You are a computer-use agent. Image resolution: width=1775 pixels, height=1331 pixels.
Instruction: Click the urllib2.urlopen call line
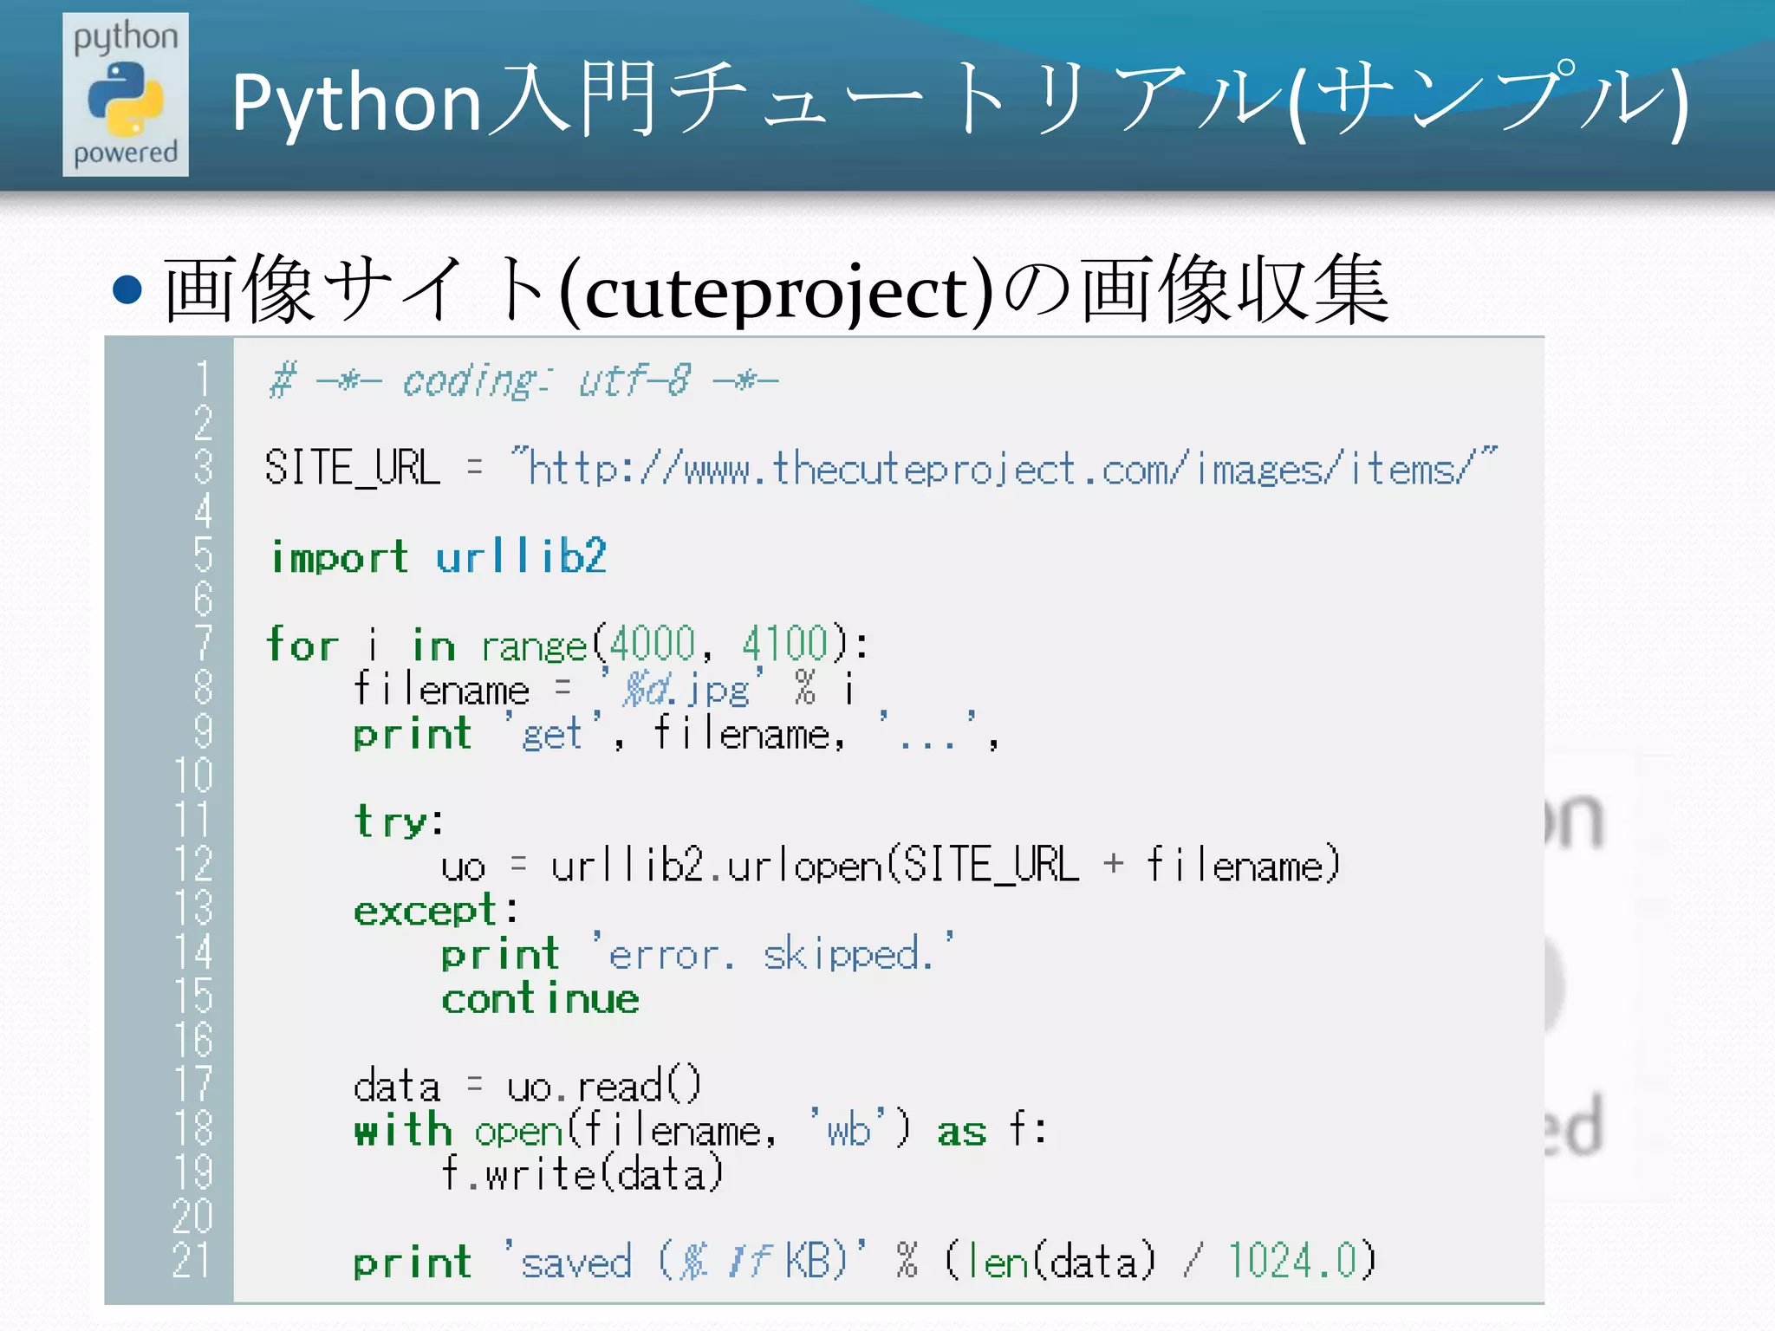pyautogui.click(x=890, y=866)
